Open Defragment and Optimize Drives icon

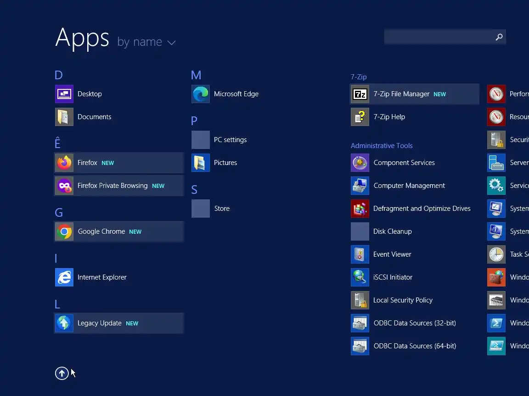[360, 209]
